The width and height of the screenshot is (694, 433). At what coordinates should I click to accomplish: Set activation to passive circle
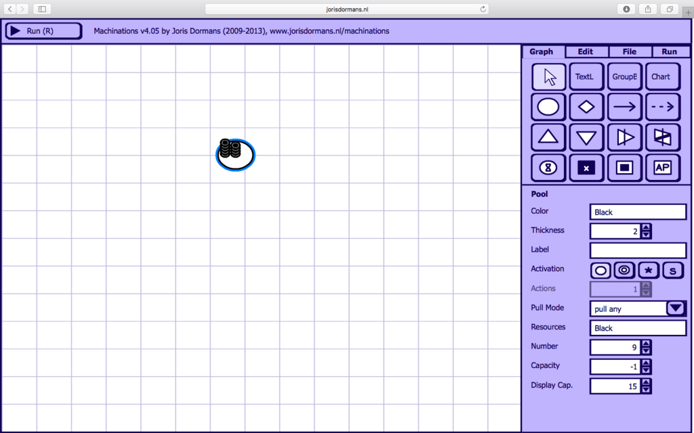click(x=600, y=271)
